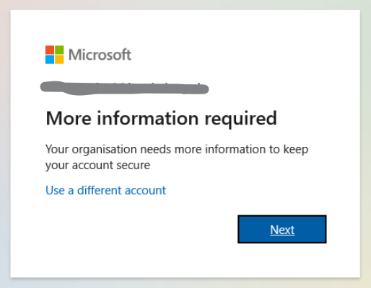This screenshot has height=288, width=371.
Task: Click blank white space above Microsoft logo
Action: (96, 27)
